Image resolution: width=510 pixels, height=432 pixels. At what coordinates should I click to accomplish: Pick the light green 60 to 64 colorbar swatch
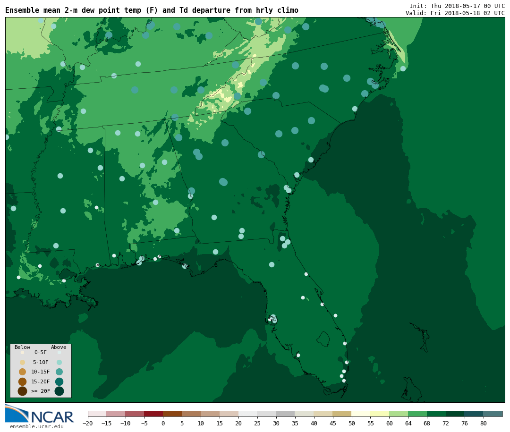click(x=399, y=414)
